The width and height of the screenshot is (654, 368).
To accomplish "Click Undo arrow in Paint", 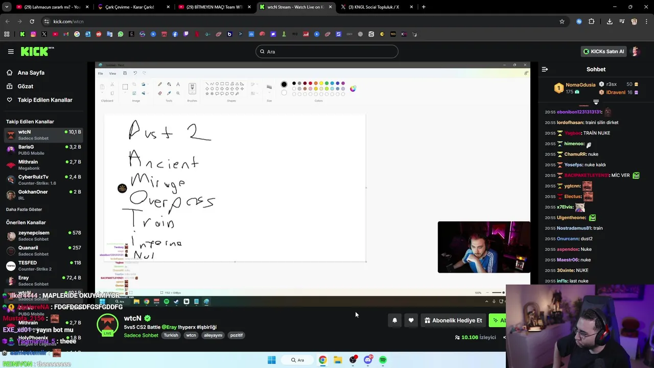I will [135, 74].
